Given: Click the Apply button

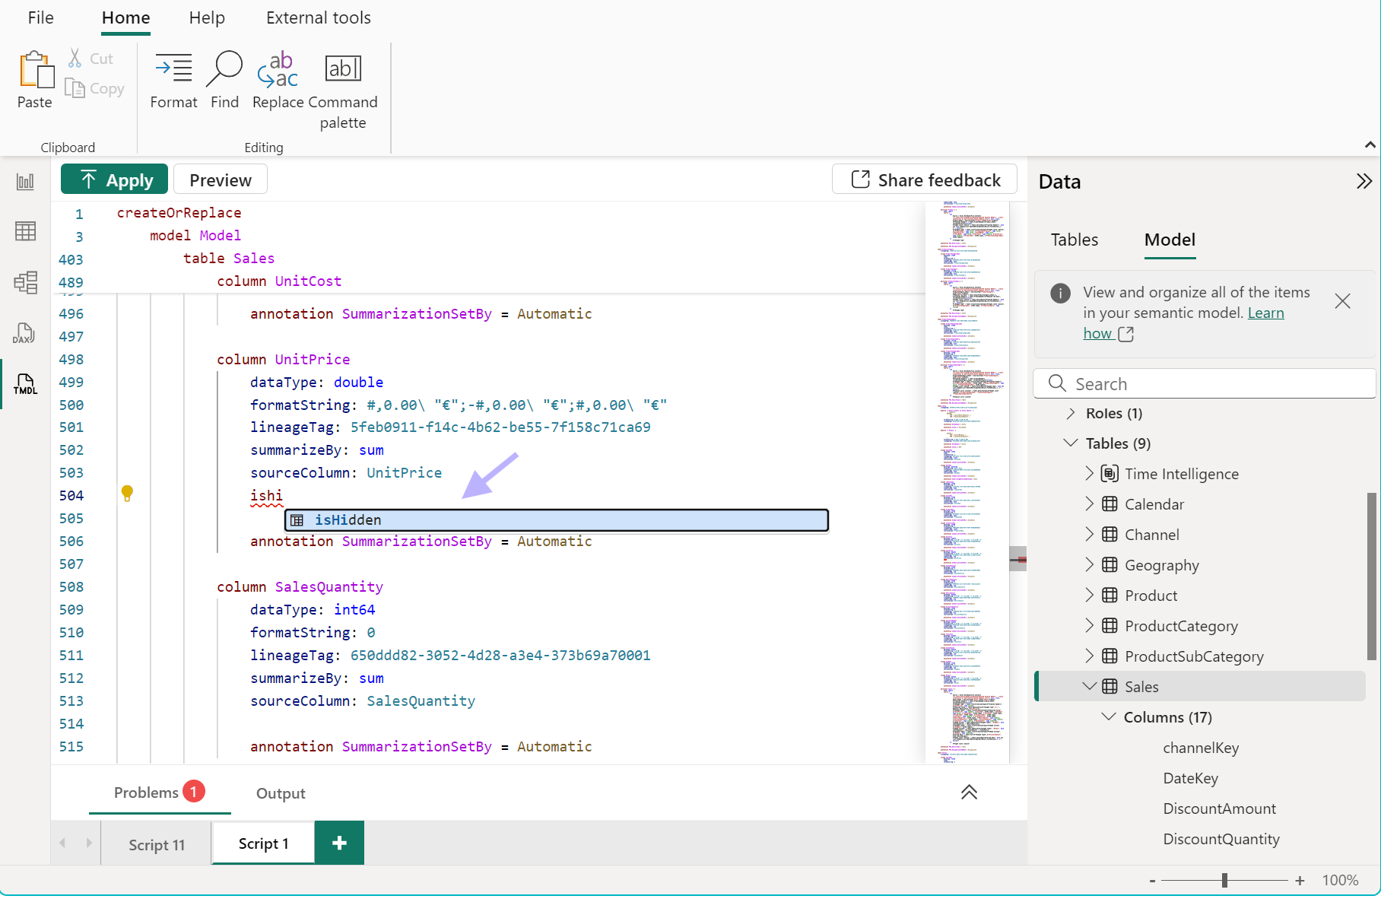Looking at the screenshot, I should click(114, 180).
